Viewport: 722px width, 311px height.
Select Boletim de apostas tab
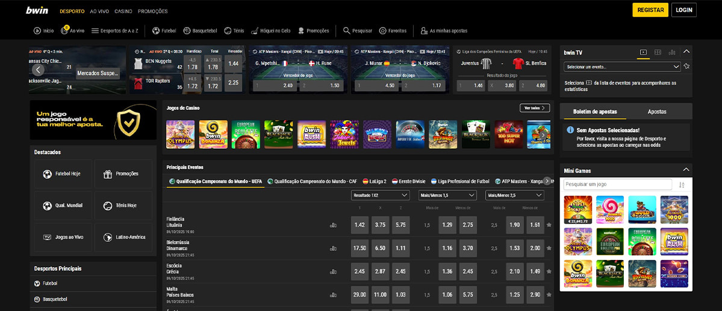click(x=595, y=112)
